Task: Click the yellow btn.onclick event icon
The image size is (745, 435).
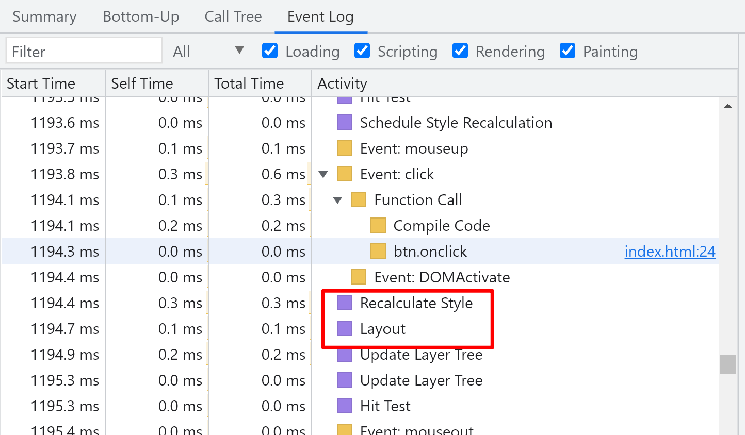Action: click(378, 252)
